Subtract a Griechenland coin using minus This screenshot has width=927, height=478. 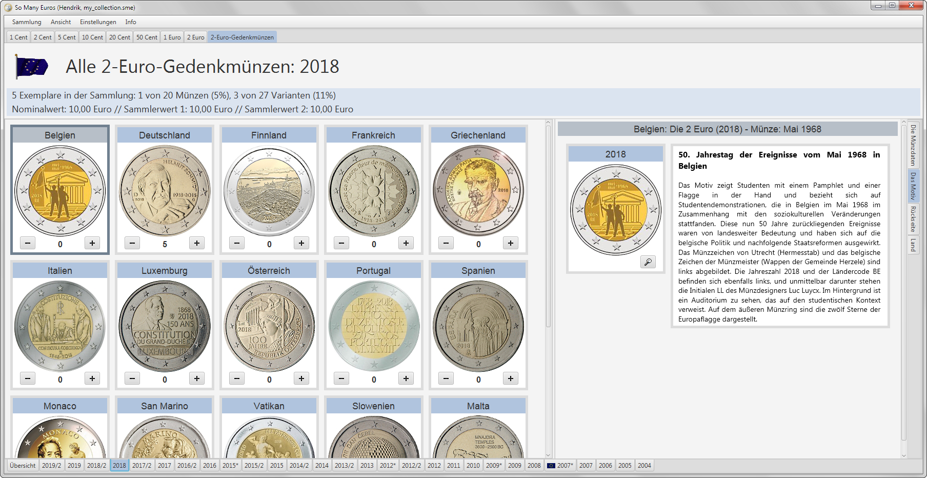pos(446,243)
